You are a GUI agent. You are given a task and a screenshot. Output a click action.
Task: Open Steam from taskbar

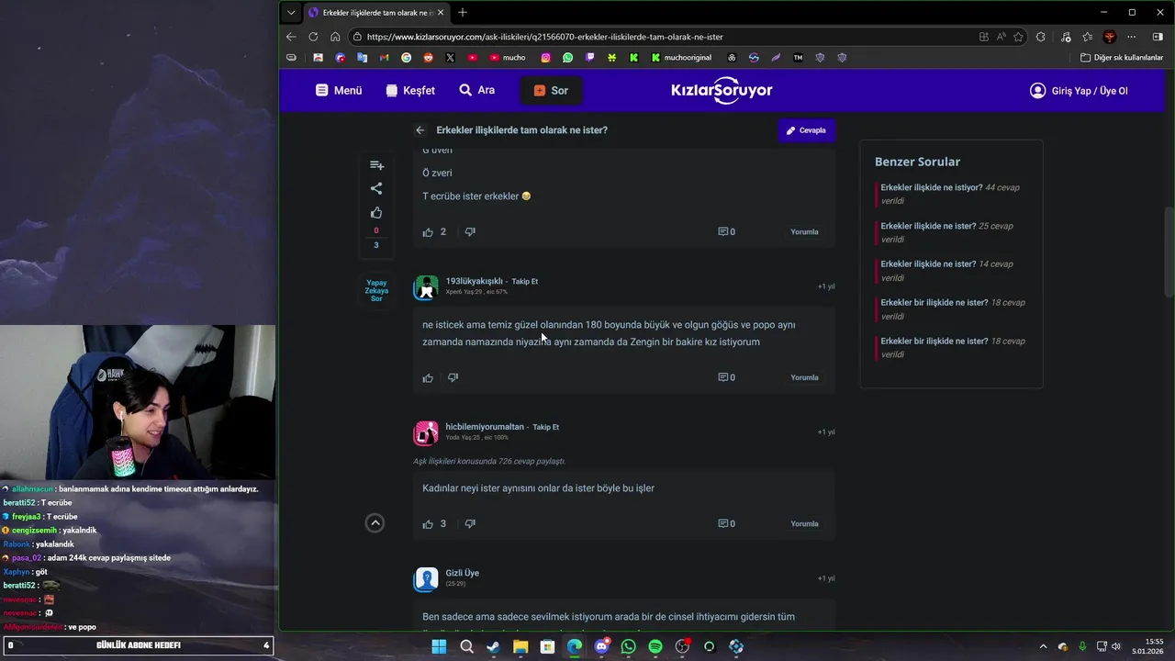click(x=493, y=646)
